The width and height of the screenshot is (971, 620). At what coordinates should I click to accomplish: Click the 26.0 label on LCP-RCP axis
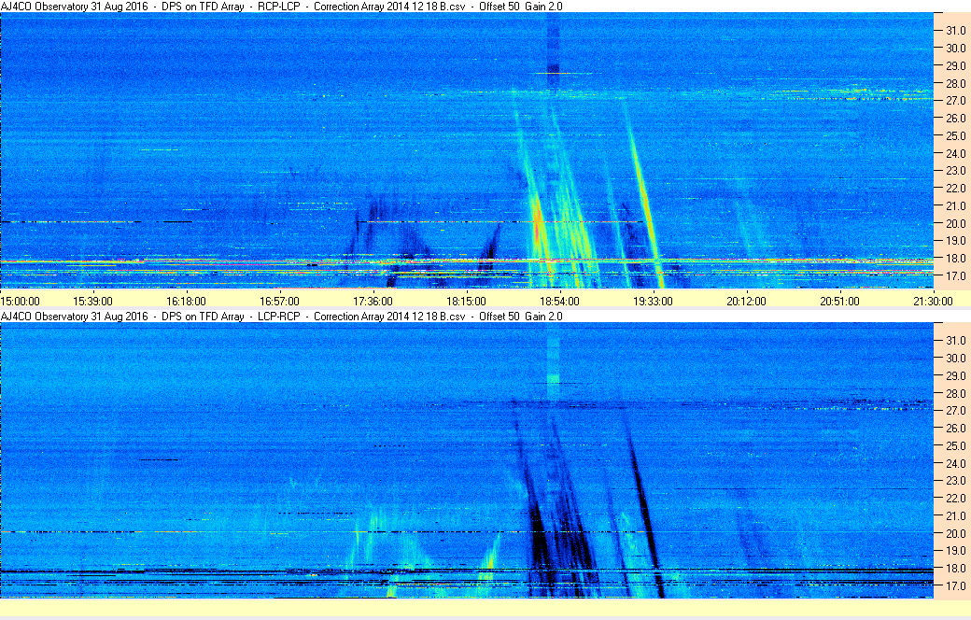pyautogui.click(x=955, y=428)
